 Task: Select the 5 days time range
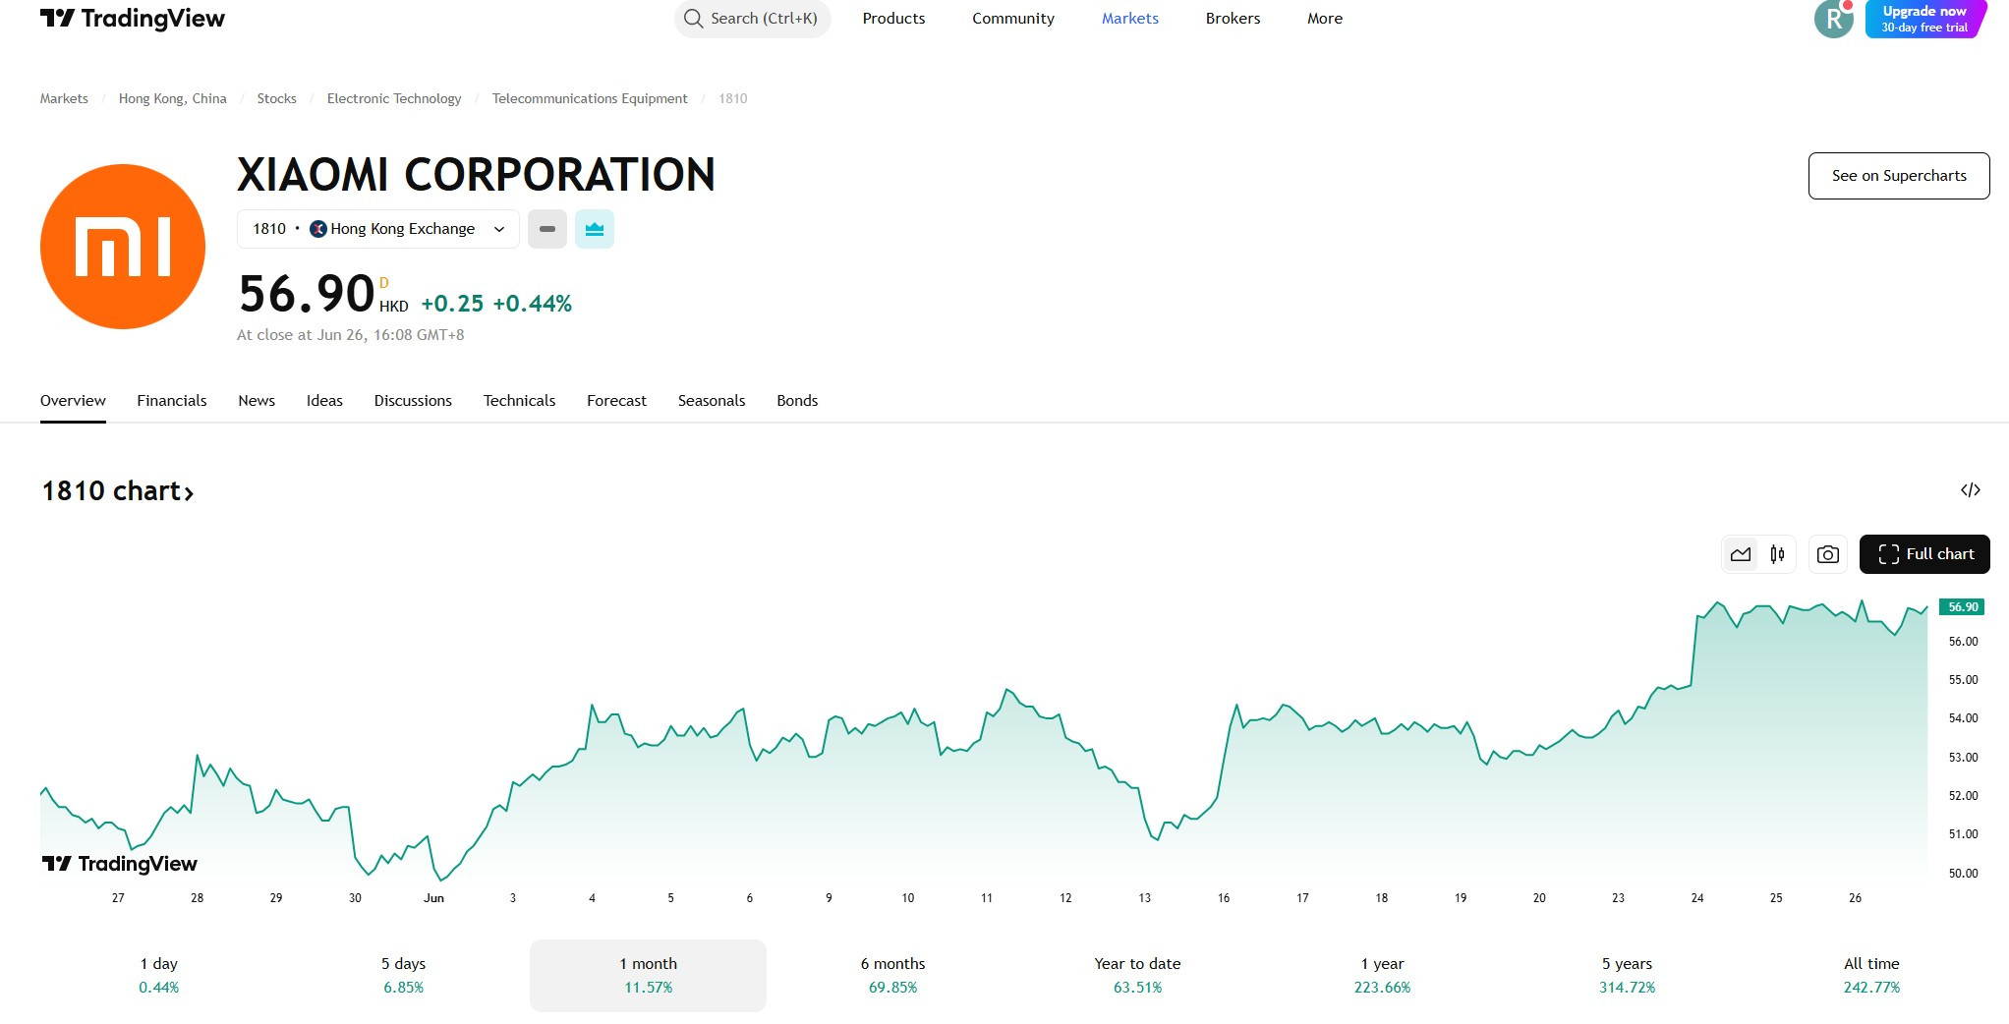tap(404, 976)
